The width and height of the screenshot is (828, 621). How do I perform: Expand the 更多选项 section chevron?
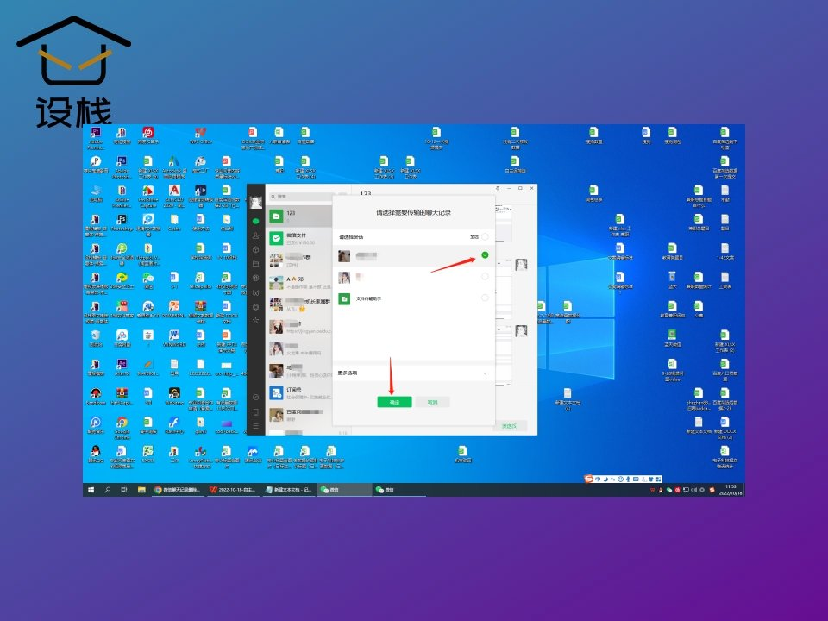click(485, 373)
